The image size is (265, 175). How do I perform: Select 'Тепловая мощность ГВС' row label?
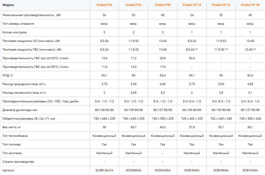tap(32, 50)
